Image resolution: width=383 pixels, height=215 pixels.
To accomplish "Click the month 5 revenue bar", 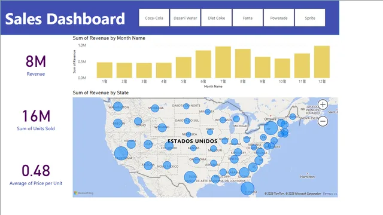I will point(184,67).
